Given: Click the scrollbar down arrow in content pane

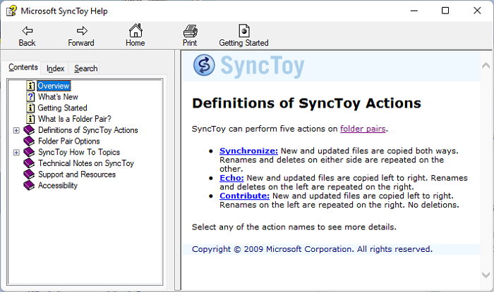Looking at the screenshot, I should pos(486,275).
